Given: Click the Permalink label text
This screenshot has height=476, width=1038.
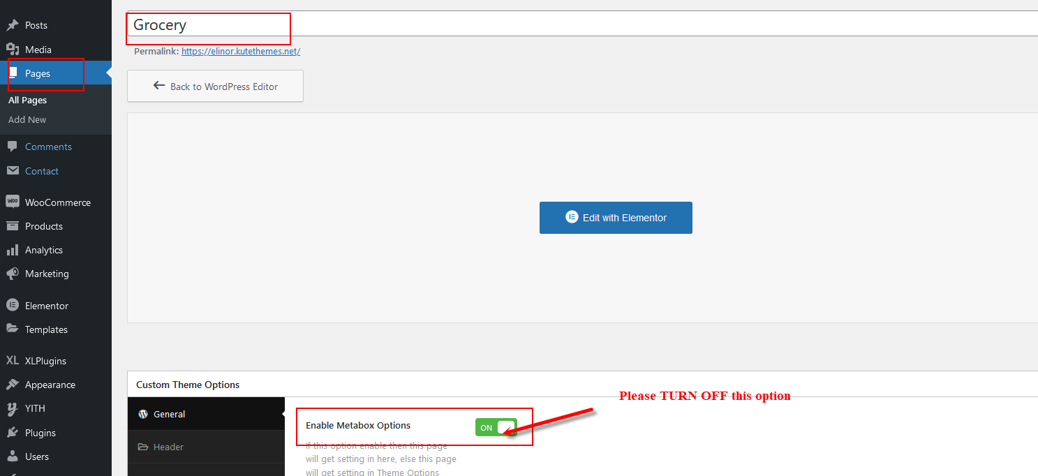Looking at the screenshot, I should 156,51.
